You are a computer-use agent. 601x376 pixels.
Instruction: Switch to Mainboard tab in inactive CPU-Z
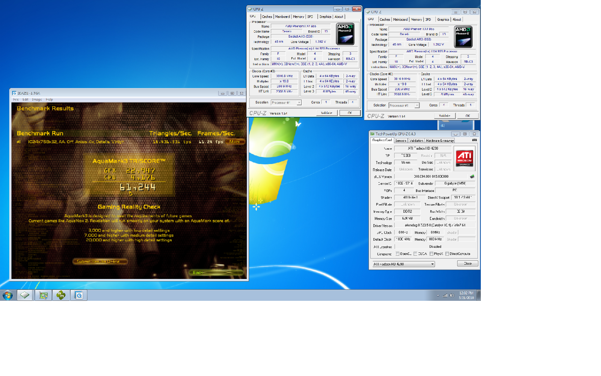click(x=400, y=20)
